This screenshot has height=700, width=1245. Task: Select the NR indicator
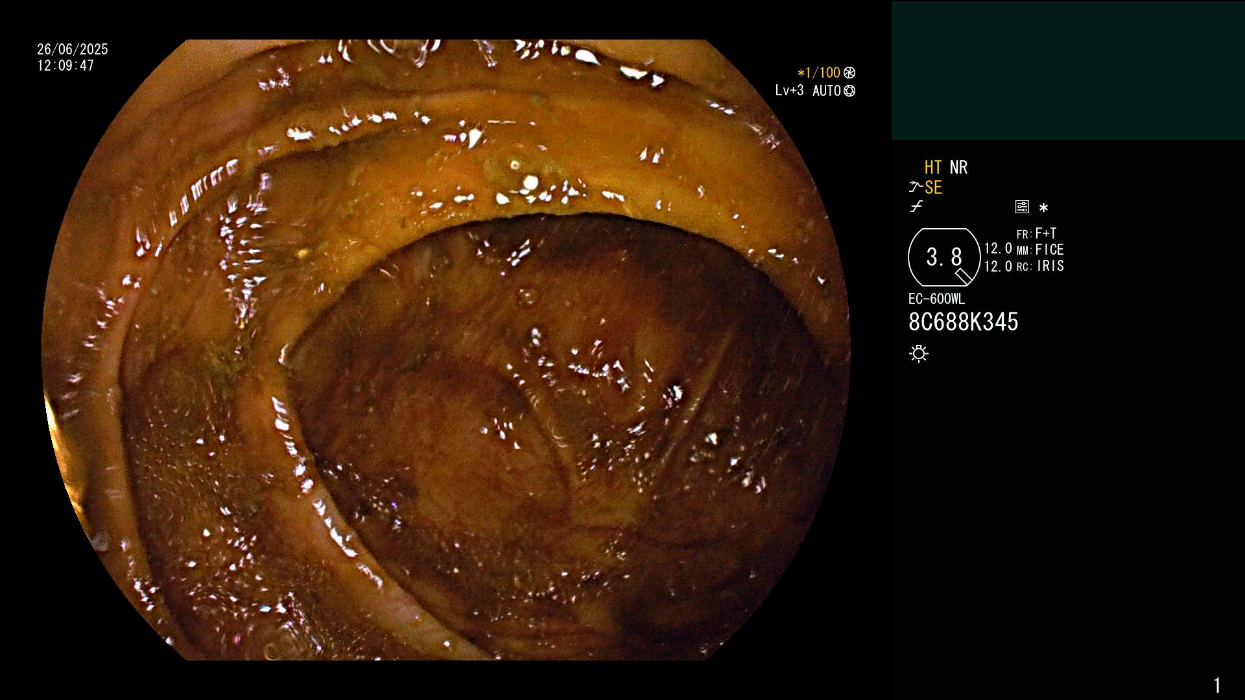(958, 168)
